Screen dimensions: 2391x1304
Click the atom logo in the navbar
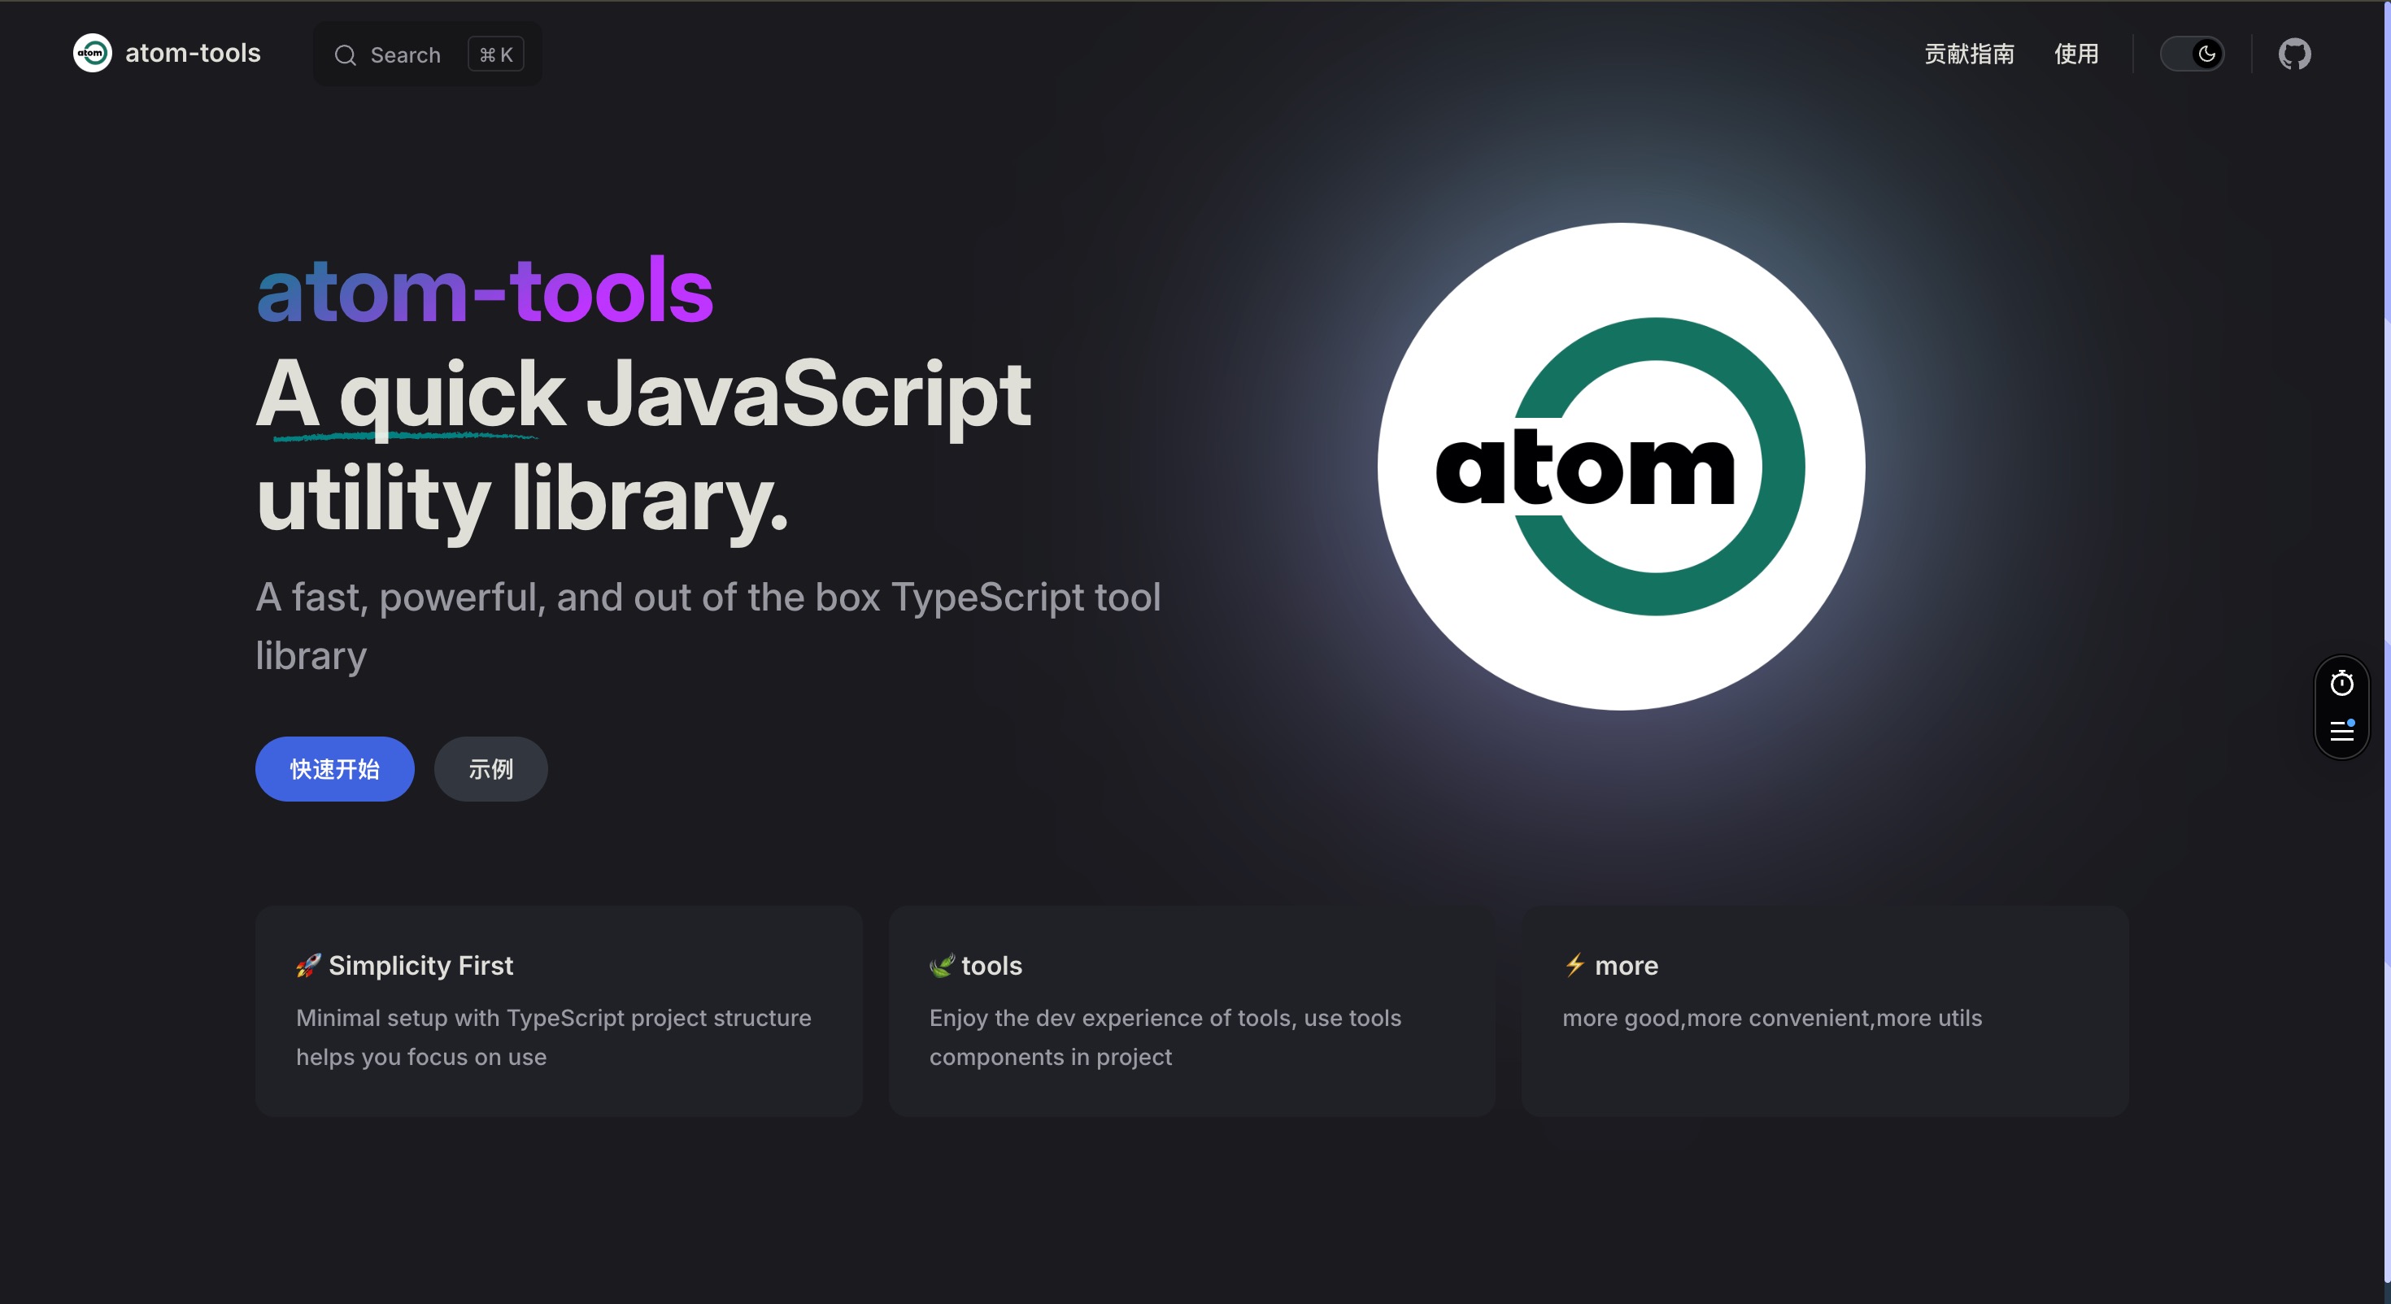pyautogui.click(x=92, y=54)
